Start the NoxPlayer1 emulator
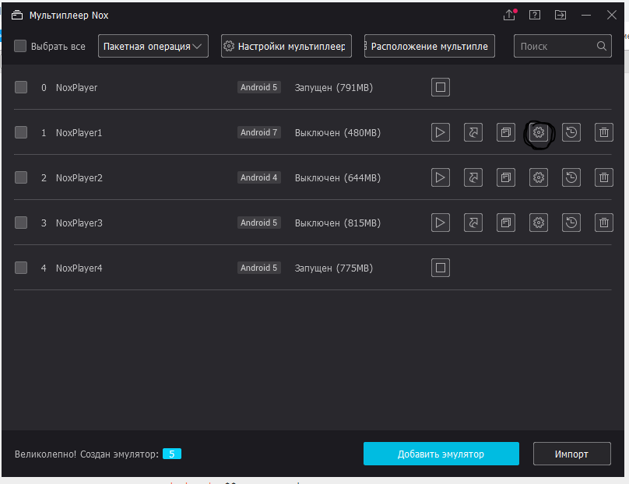Viewport: 629px width, 484px height. pyautogui.click(x=441, y=132)
